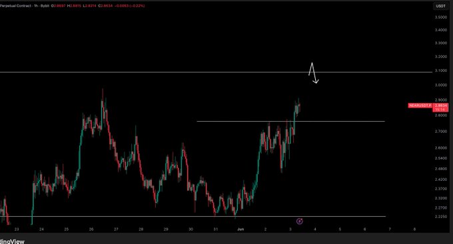Screen dimensions: 453x244
Task: Click the 'Perpetual Contract' symbol title text
Action: tap(16, 6)
